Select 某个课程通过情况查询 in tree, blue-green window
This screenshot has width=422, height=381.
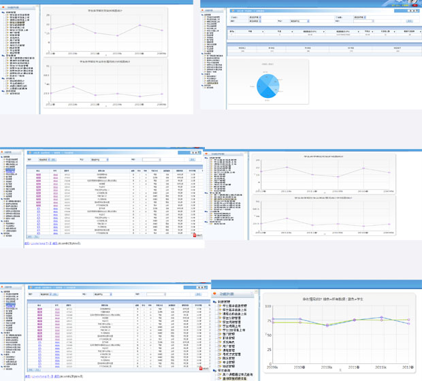click(x=238, y=374)
